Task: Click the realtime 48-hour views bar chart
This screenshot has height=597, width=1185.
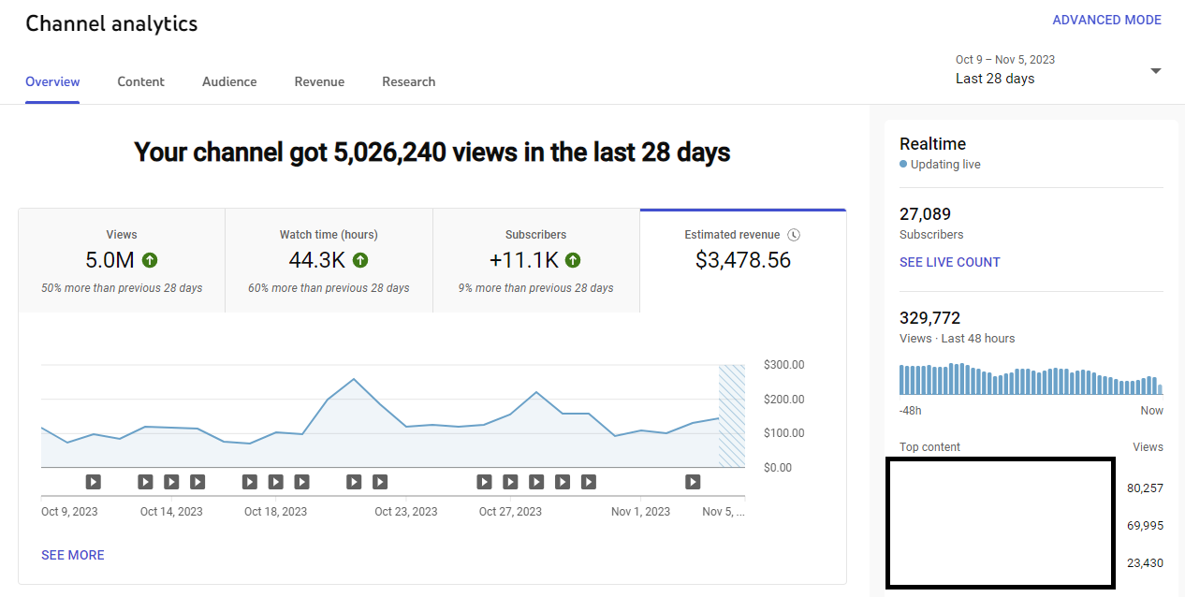Action: 1031,379
